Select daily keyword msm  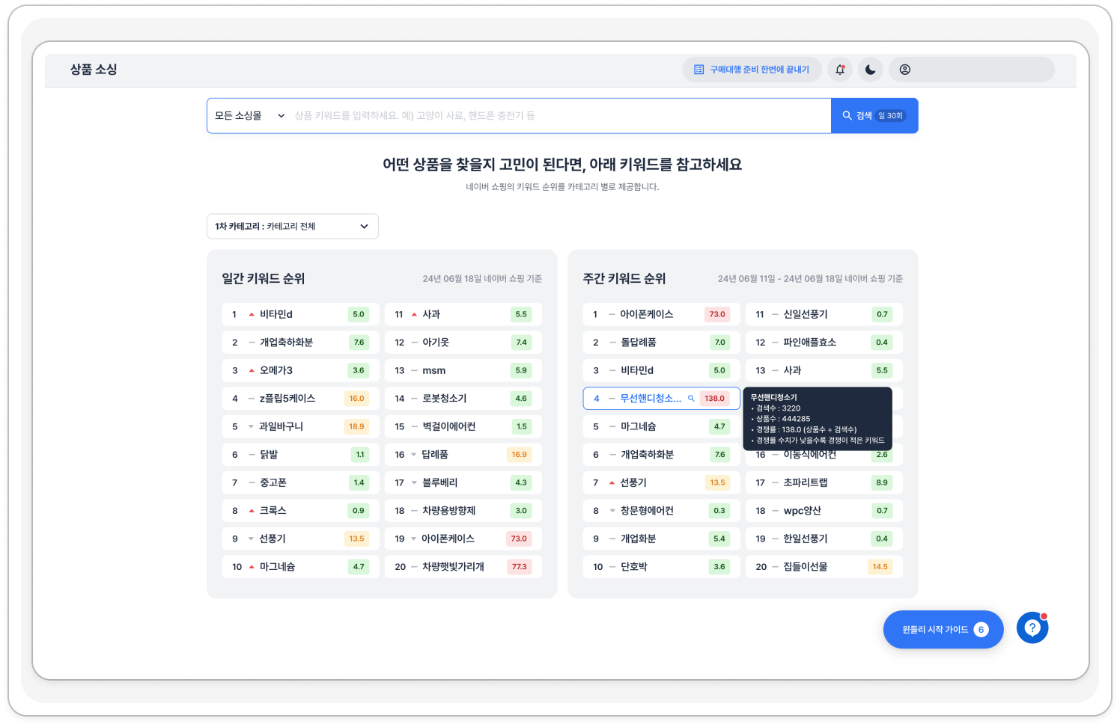tap(463, 371)
